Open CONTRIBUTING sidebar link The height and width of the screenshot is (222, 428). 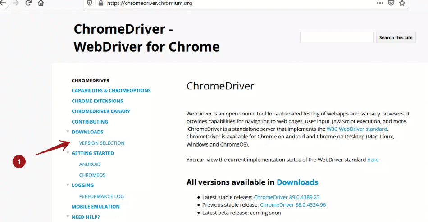(x=90, y=122)
